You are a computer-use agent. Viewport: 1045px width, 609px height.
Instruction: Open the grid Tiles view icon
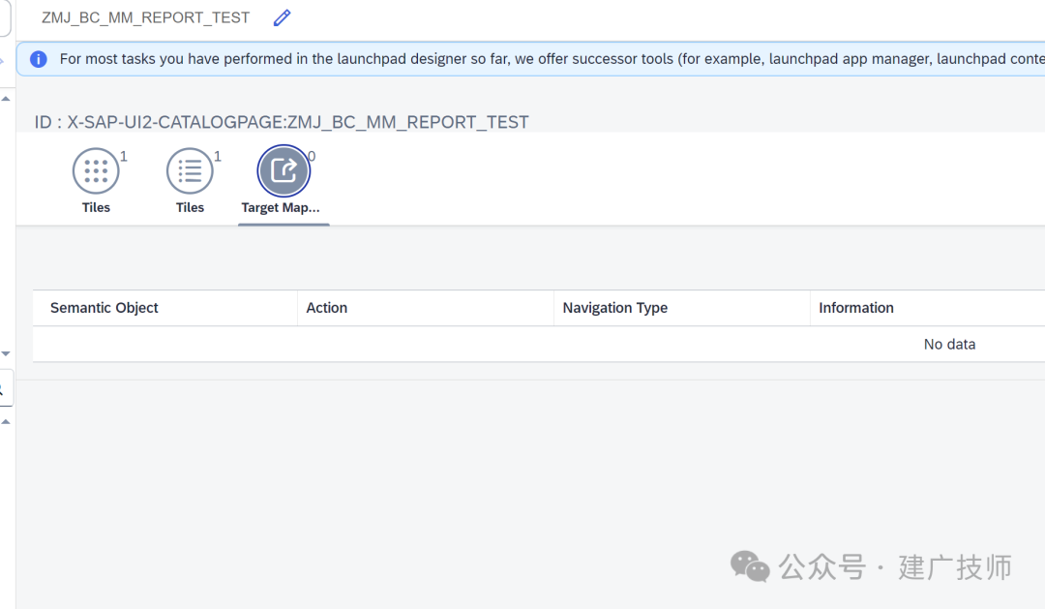coord(96,171)
